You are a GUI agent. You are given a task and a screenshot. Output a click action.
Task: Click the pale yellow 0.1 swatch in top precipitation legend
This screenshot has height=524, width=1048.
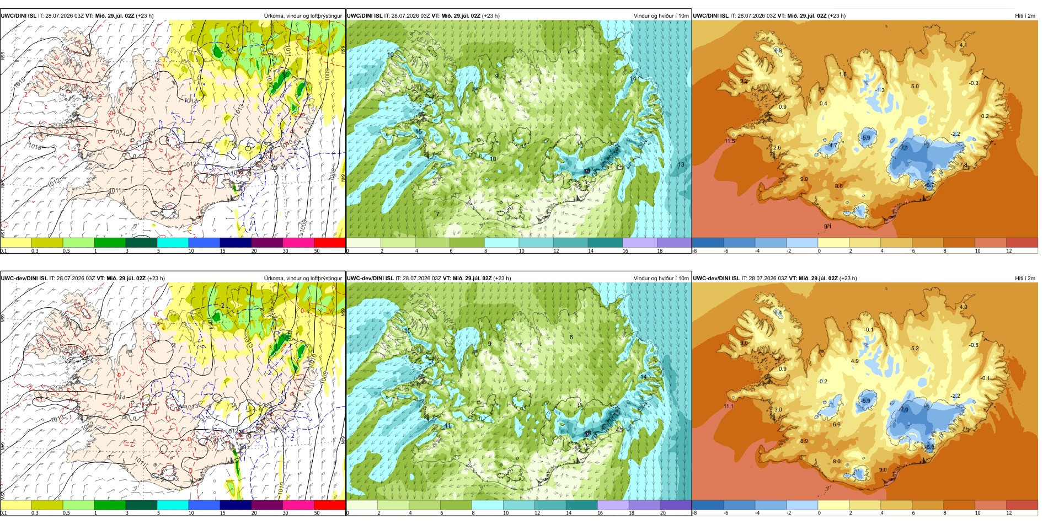pos(15,242)
